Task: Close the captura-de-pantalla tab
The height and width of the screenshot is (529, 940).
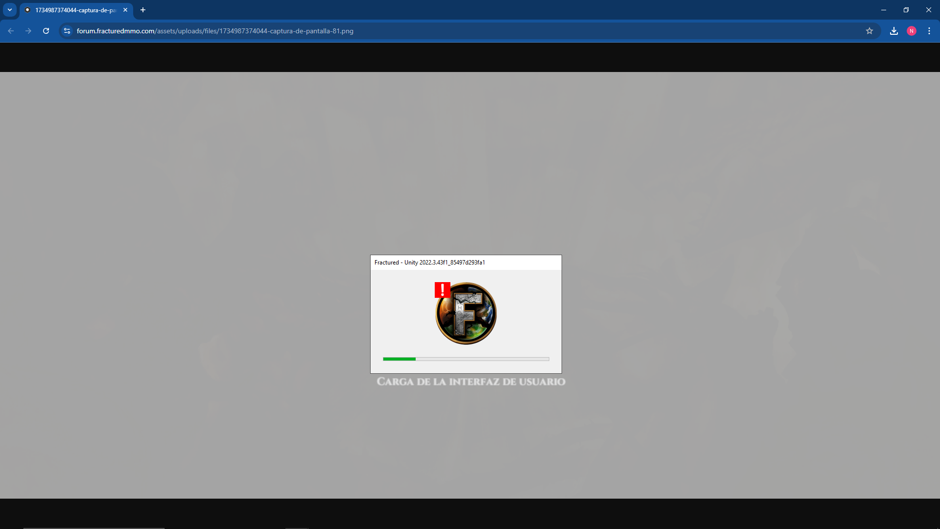Action: click(125, 10)
